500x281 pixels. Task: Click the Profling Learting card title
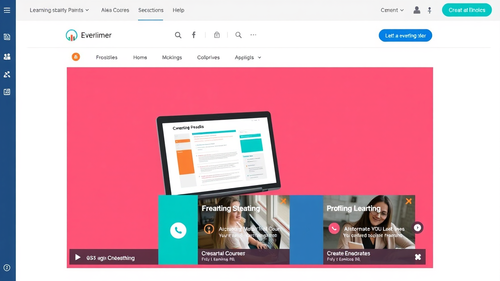[354, 208]
